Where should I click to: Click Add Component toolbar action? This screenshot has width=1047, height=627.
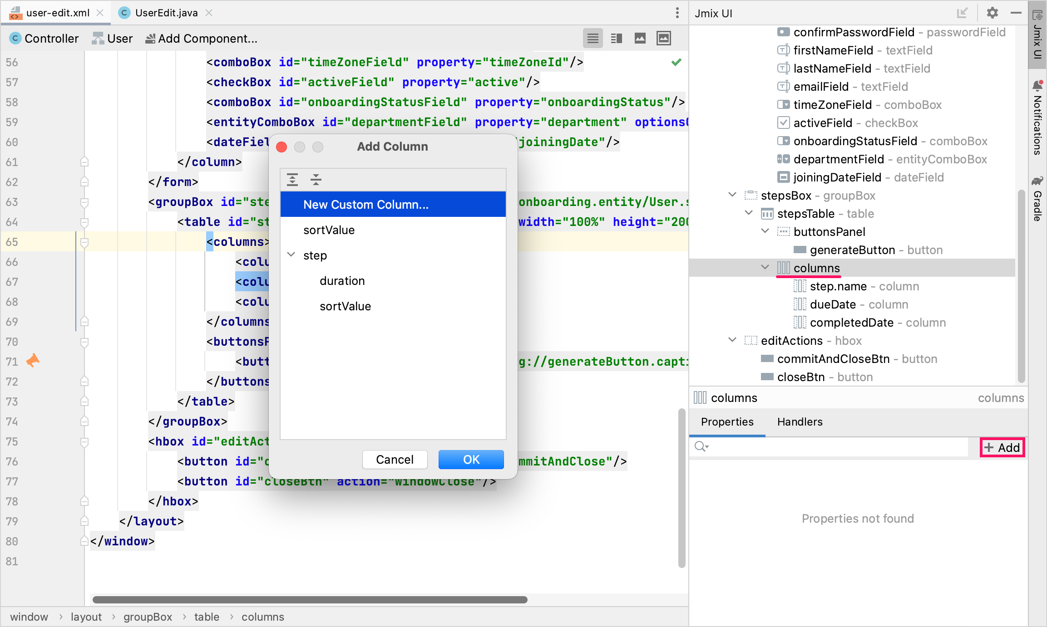[201, 39]
